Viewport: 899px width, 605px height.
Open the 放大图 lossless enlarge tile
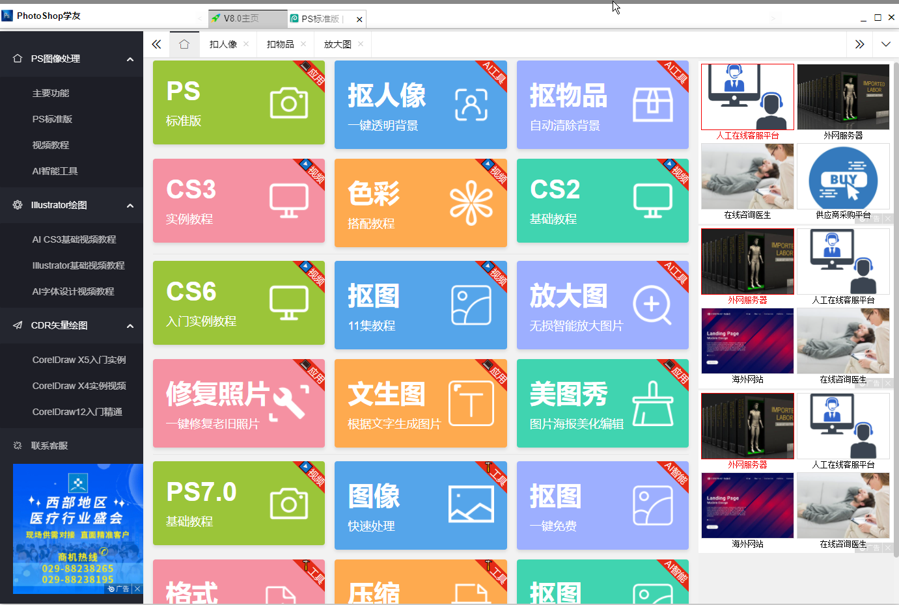click(x=603, y=305)
